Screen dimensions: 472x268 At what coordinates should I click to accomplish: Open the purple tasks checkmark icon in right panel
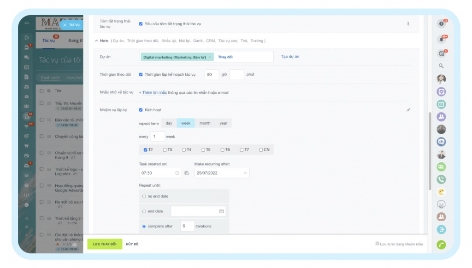click(441, 91)
